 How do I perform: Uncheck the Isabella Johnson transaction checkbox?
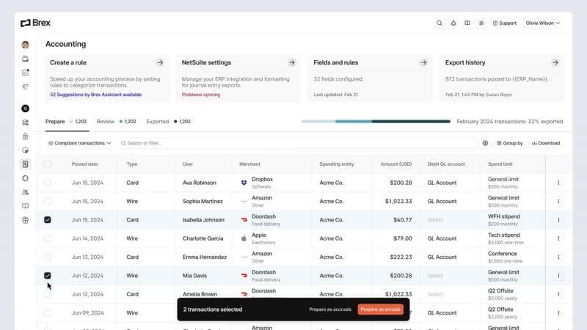tap(48, 219)
